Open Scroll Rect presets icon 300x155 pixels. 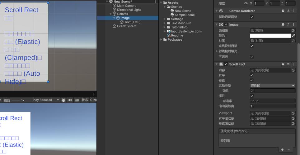click(288, 64)
